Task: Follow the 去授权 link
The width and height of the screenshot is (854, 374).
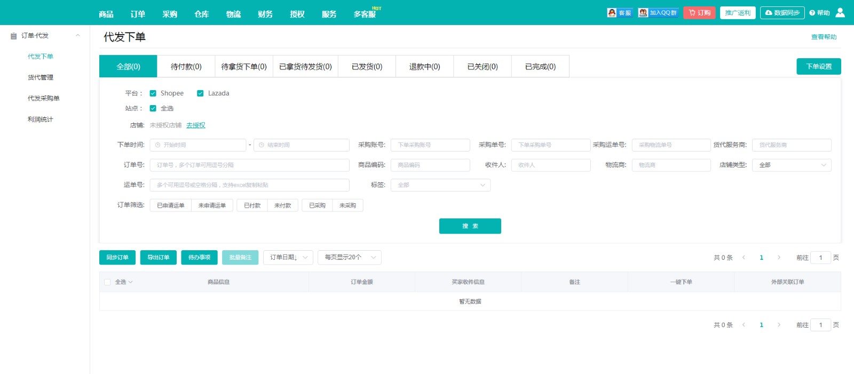Action: coord(196,125)
